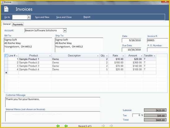
Task: Click the $140.00 amount cell
Action: 134,66
